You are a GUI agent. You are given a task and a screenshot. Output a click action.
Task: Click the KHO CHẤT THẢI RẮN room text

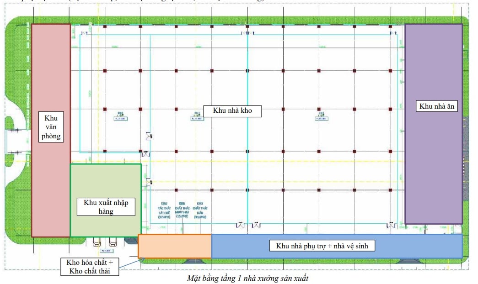click(x=200, y=210)
